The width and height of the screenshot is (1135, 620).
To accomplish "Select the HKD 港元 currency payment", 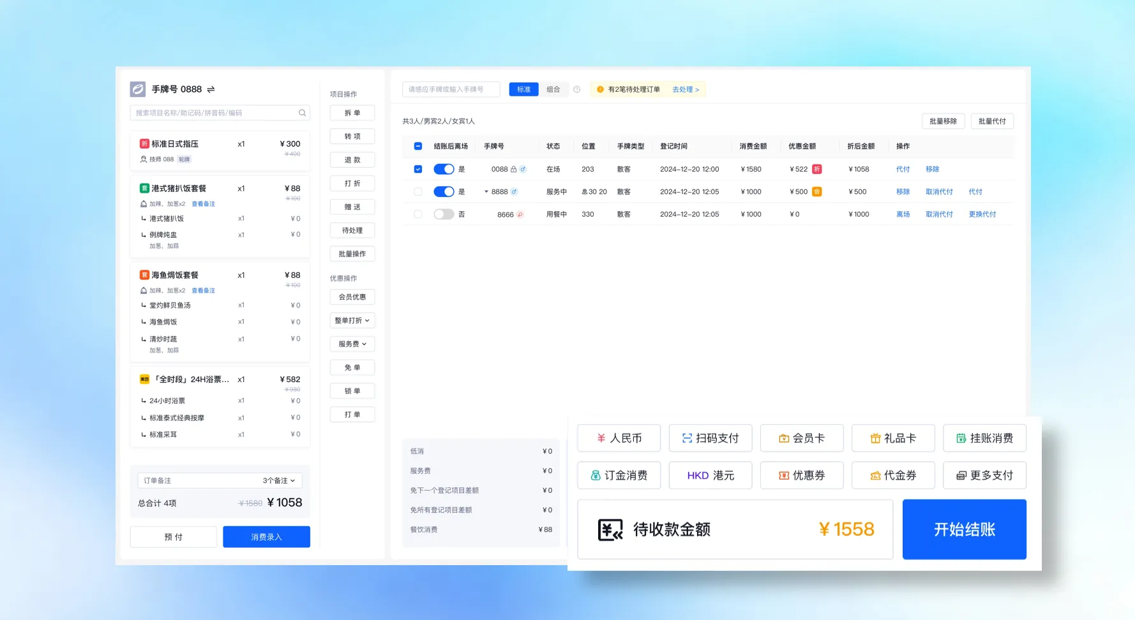I will 710,475.
